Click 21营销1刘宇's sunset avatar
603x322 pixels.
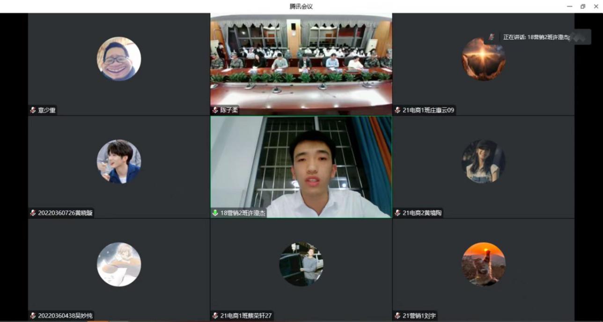pos(483,264)
